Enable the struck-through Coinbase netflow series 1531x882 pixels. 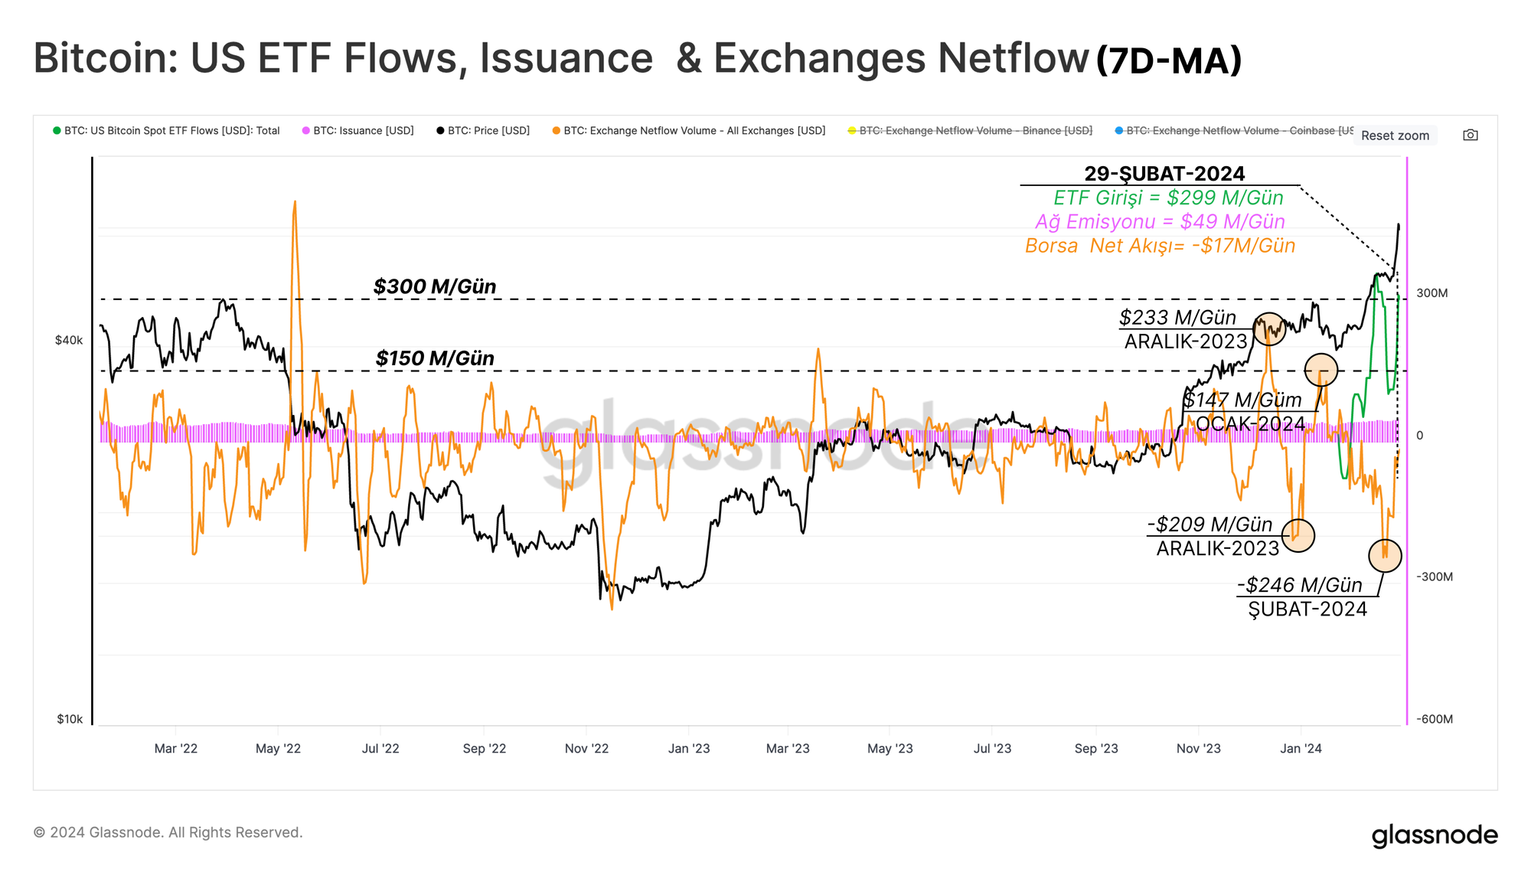1239,131
